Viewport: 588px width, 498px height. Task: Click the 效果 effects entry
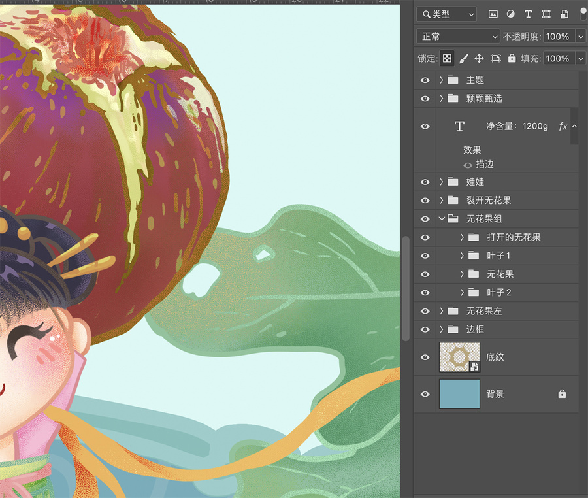pos(472,150)
